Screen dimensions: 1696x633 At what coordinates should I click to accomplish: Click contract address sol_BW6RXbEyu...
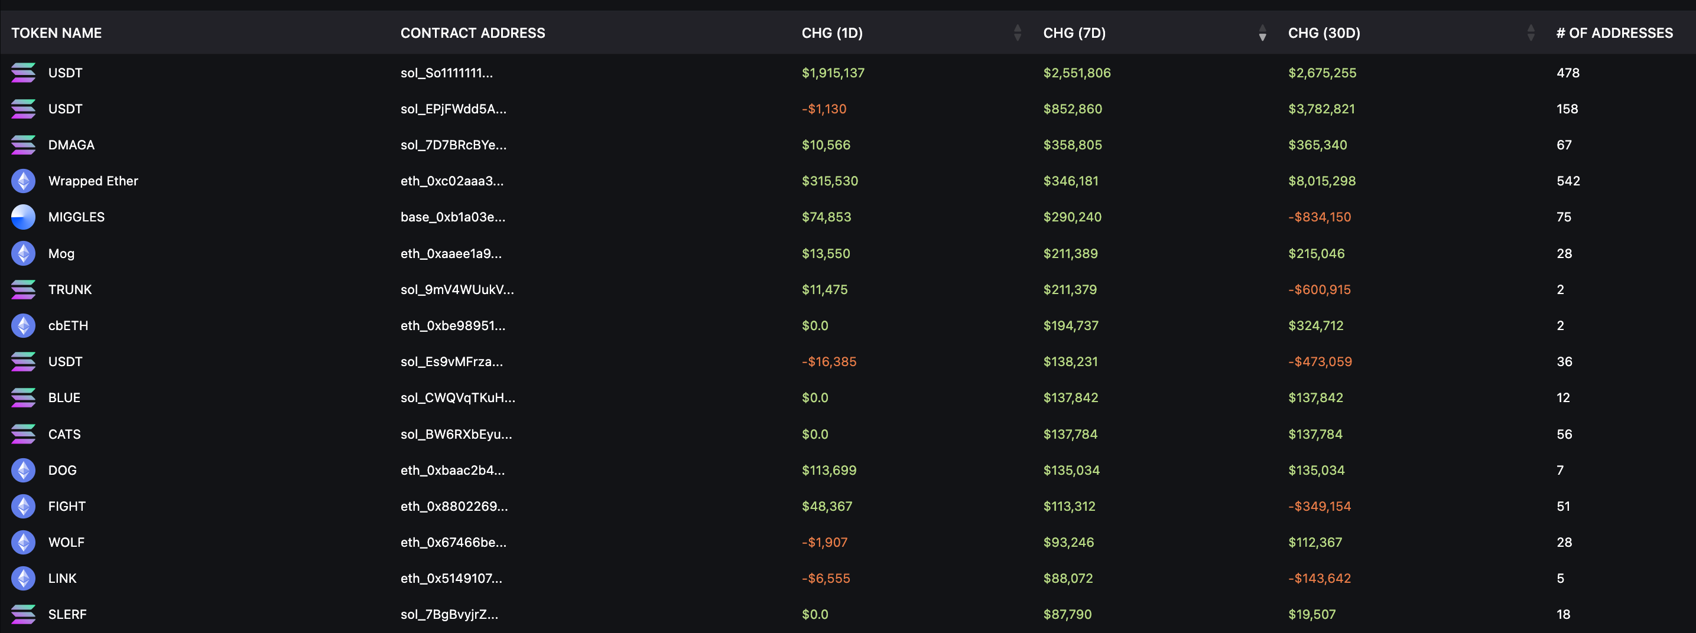[x=456, y=434]
